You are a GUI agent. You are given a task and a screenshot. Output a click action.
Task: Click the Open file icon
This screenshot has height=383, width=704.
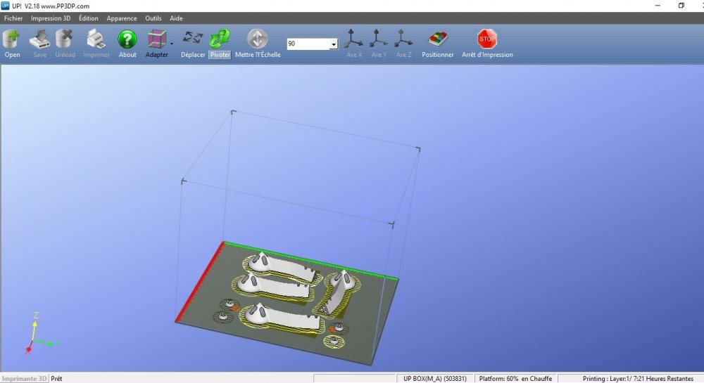point(12,44)
